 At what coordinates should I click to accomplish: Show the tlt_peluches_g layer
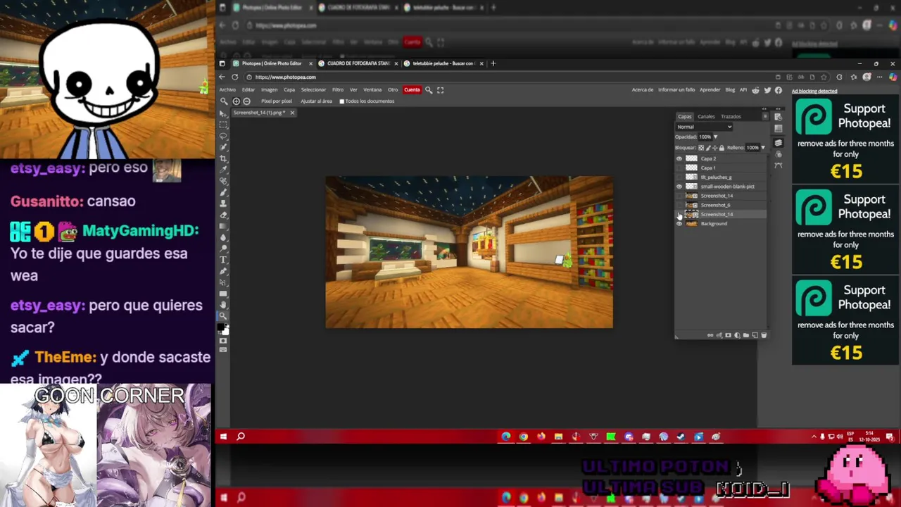tap(679, 177)
